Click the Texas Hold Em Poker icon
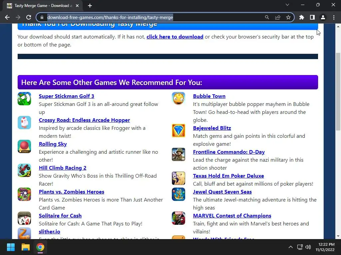 pos(178,178)
